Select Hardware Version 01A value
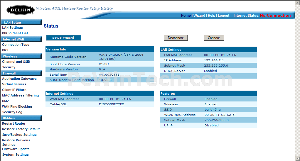Screen dimensions: 300x161 [x=102, y=70]
